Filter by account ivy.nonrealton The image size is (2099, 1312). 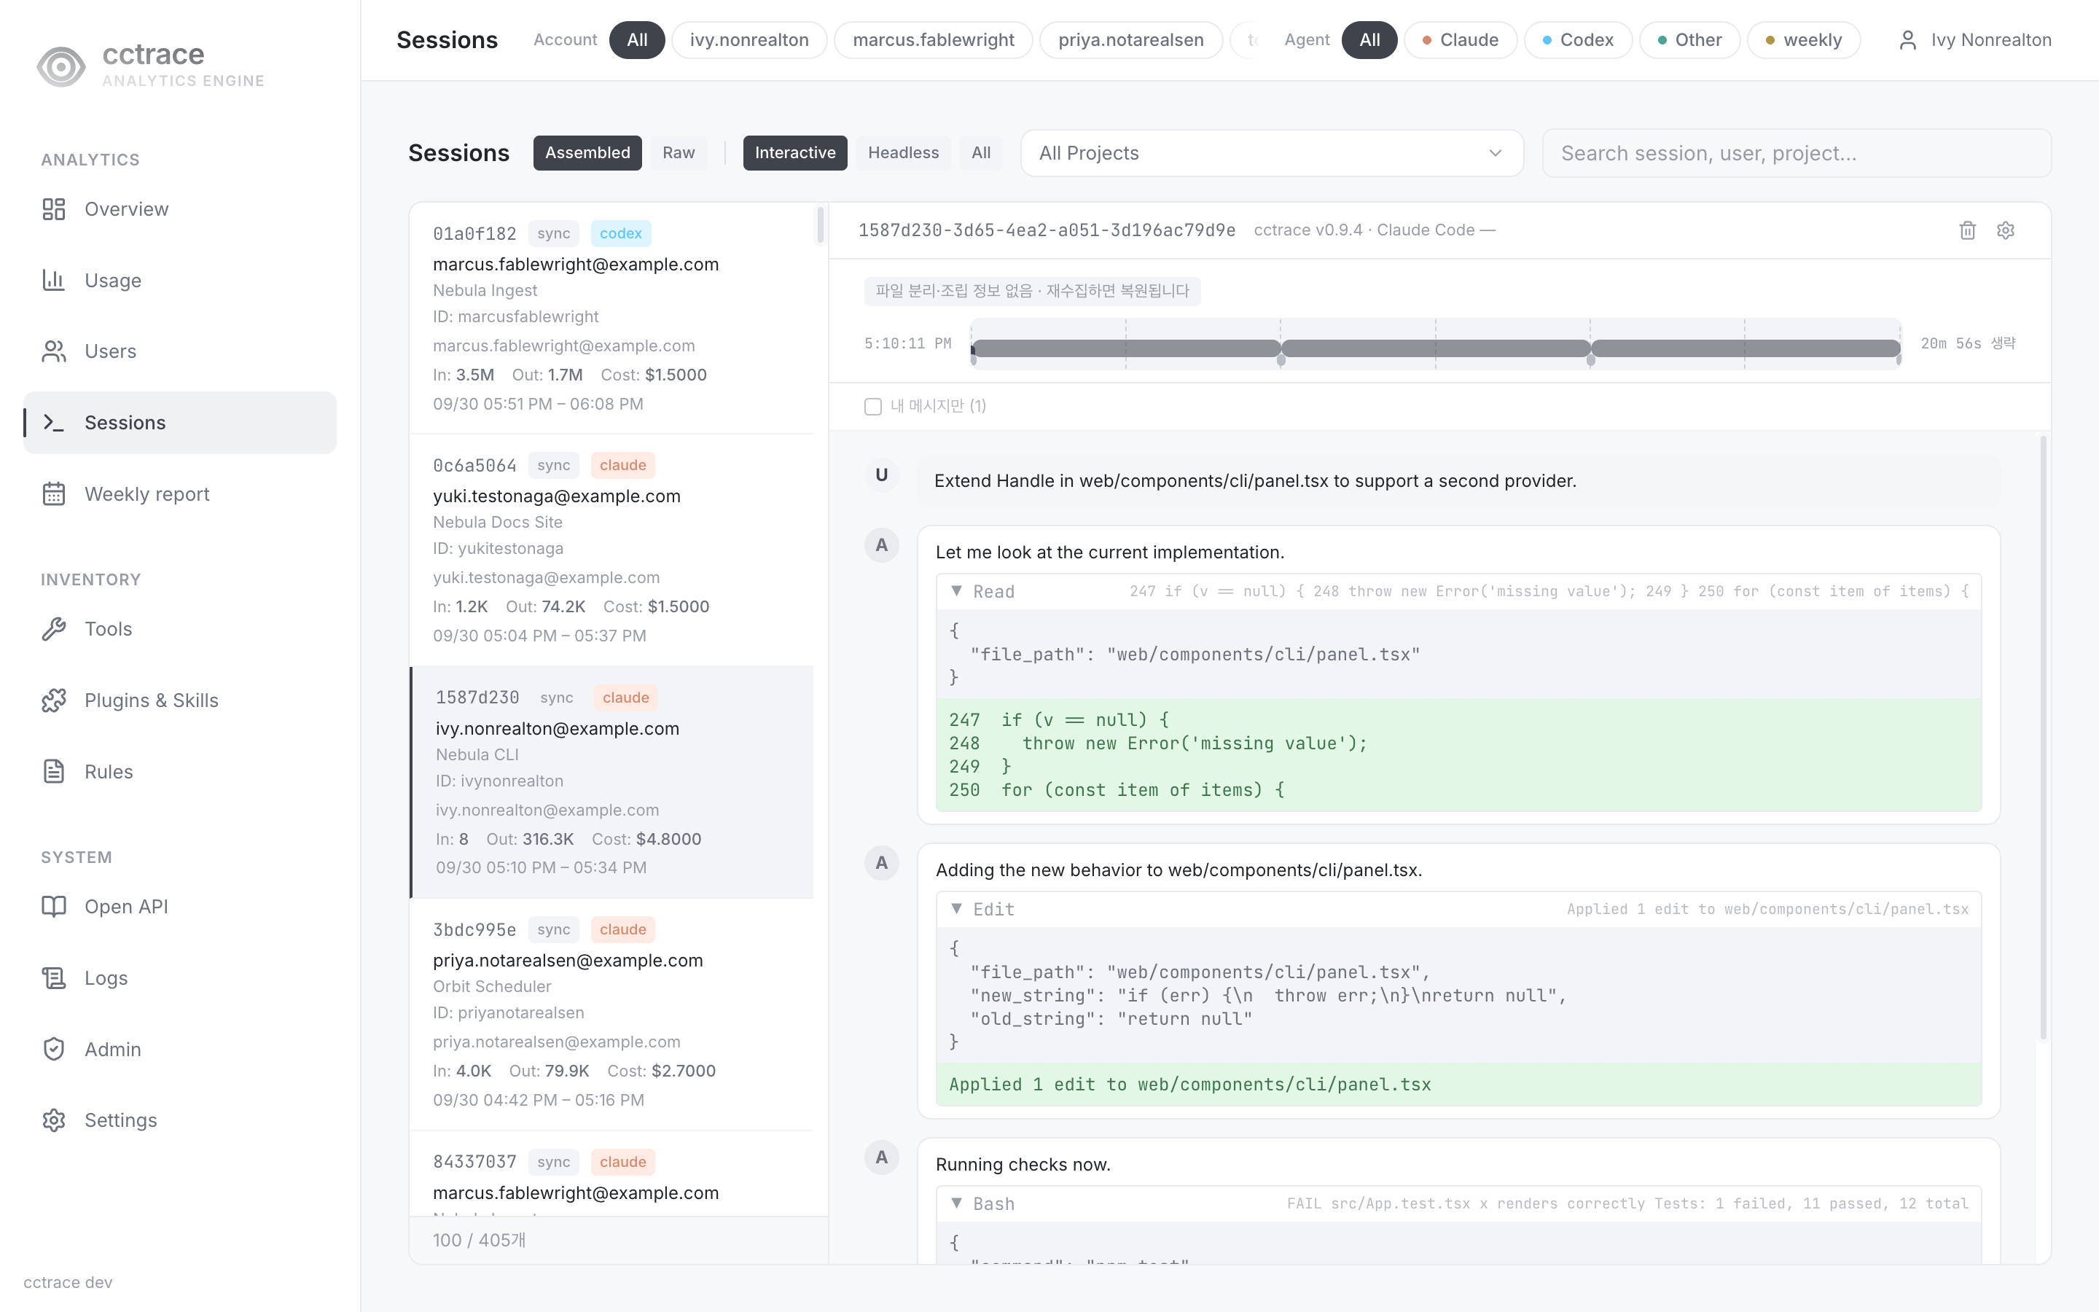point(748,40)
